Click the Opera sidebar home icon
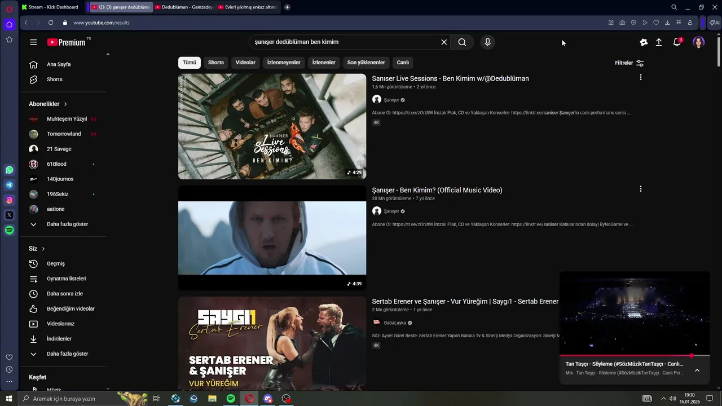Image resolution: width=722 pixels, height=406 pixels. click(x=9, y=24)
